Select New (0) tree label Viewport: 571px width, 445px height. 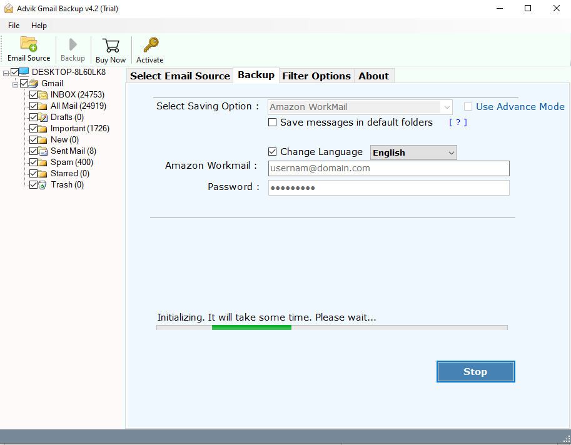click(x=64, y=140)
